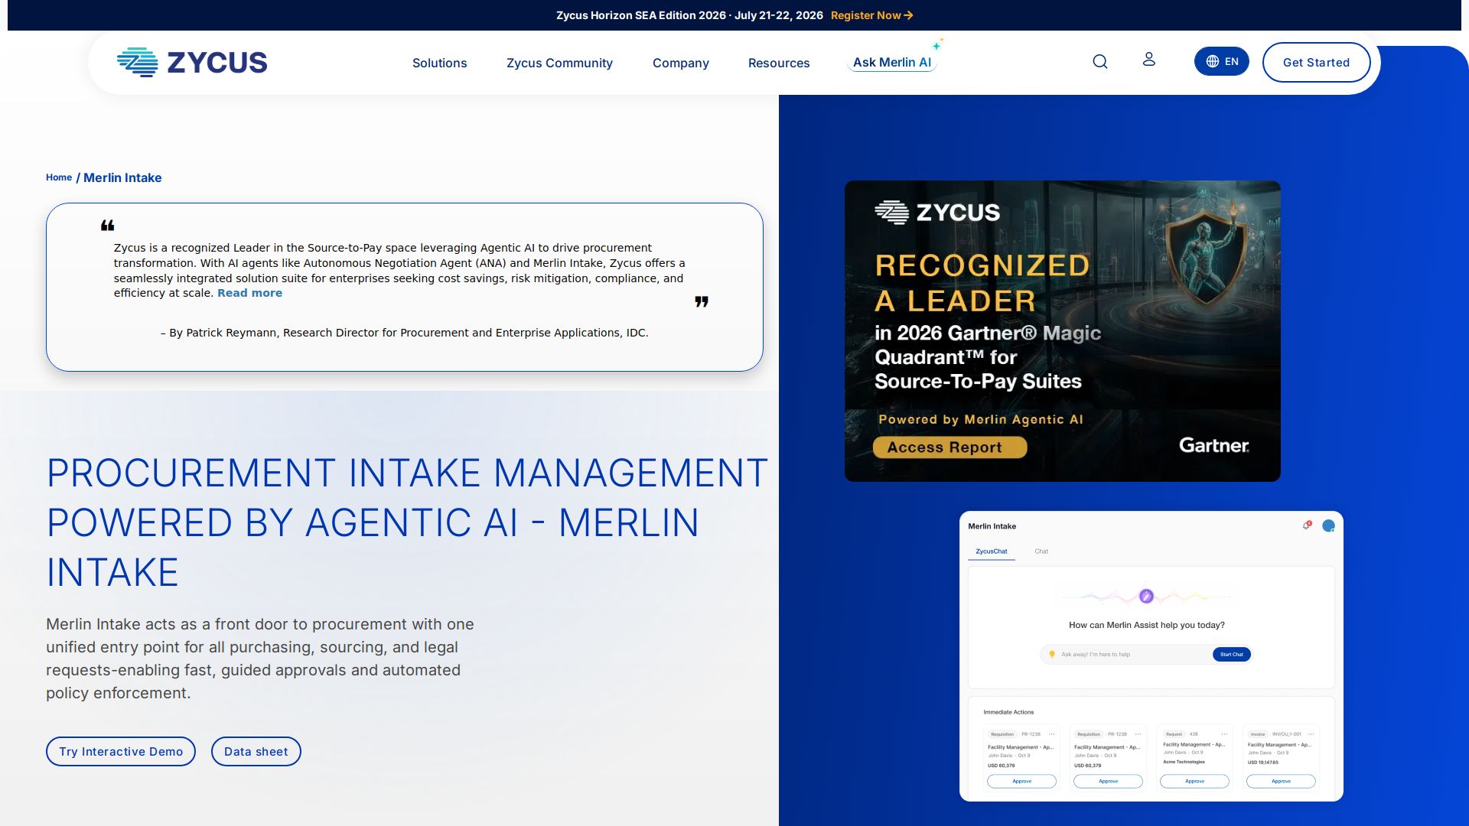Approve the PR-1238 first requisition card

tap(1021, 782)
